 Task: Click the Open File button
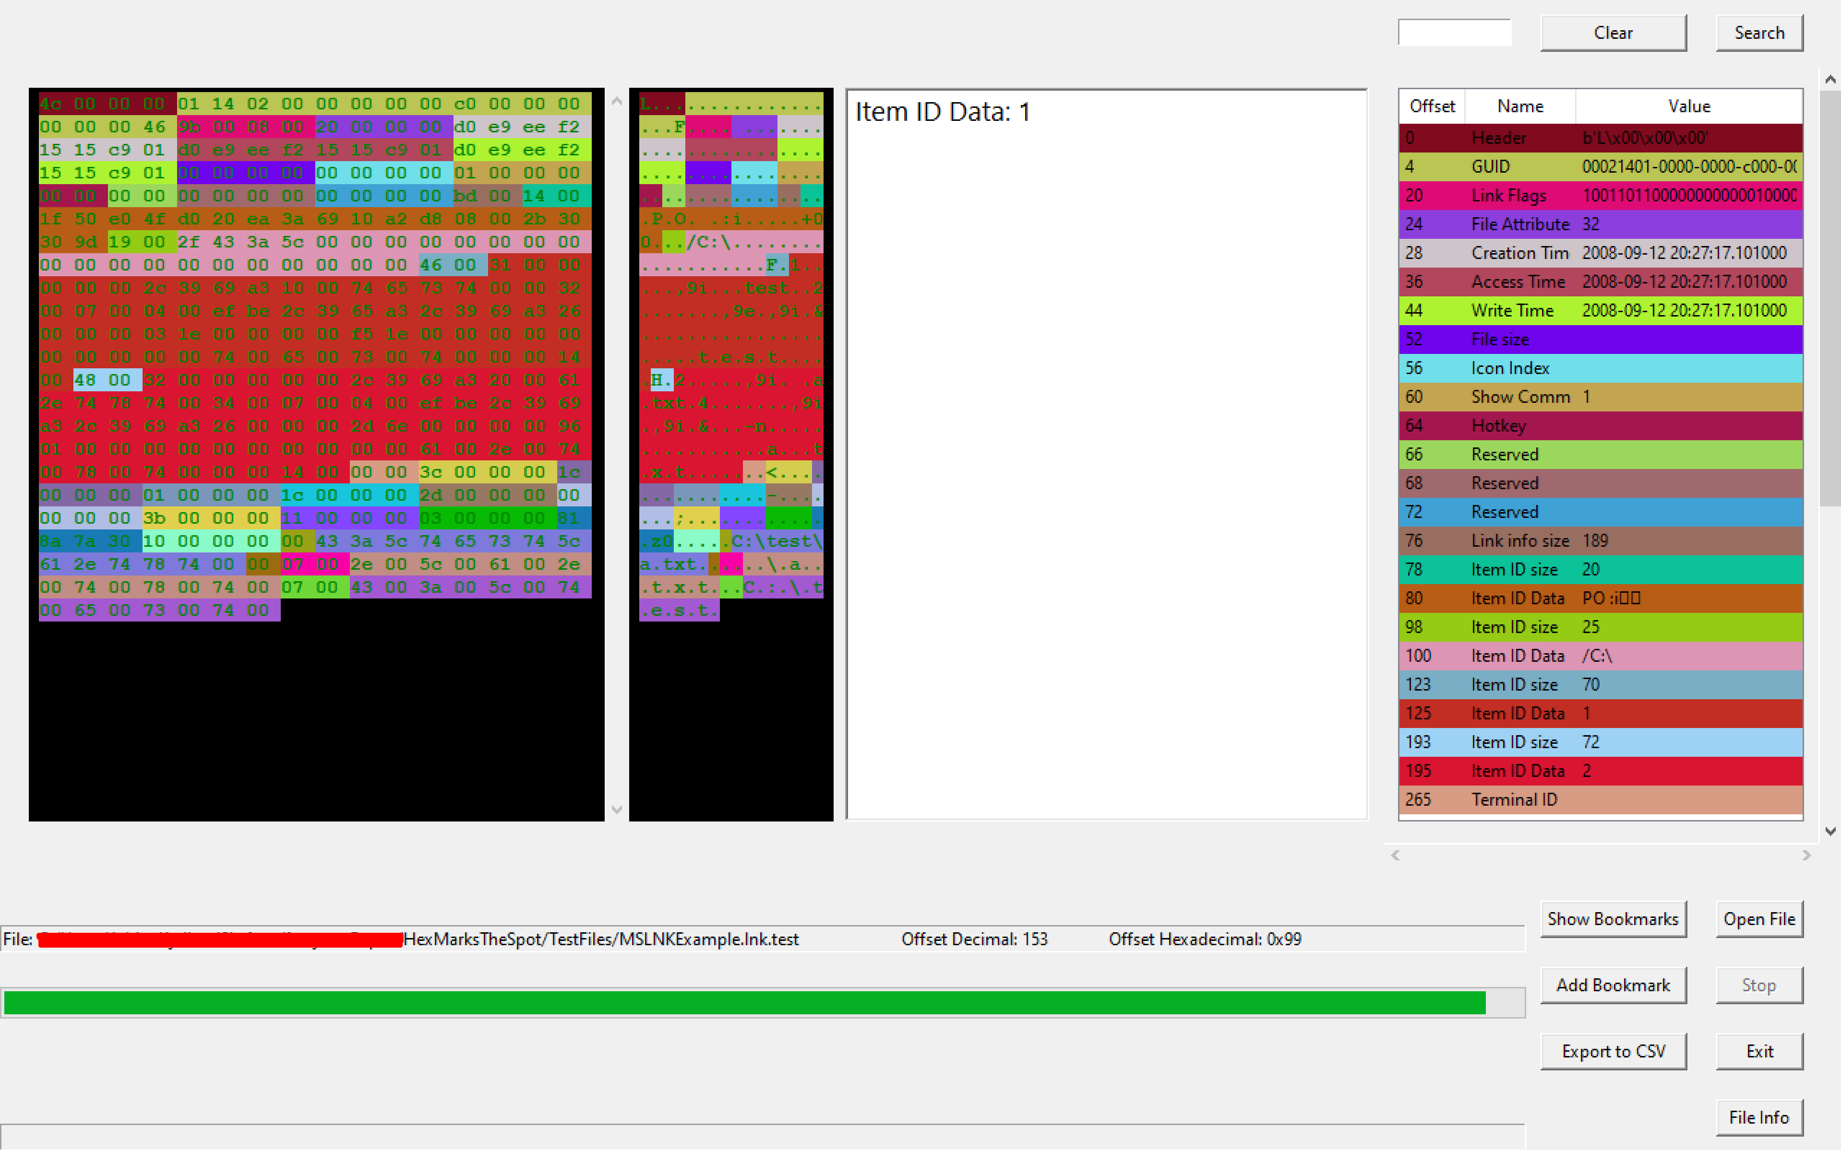click(x=1758, y=919)
